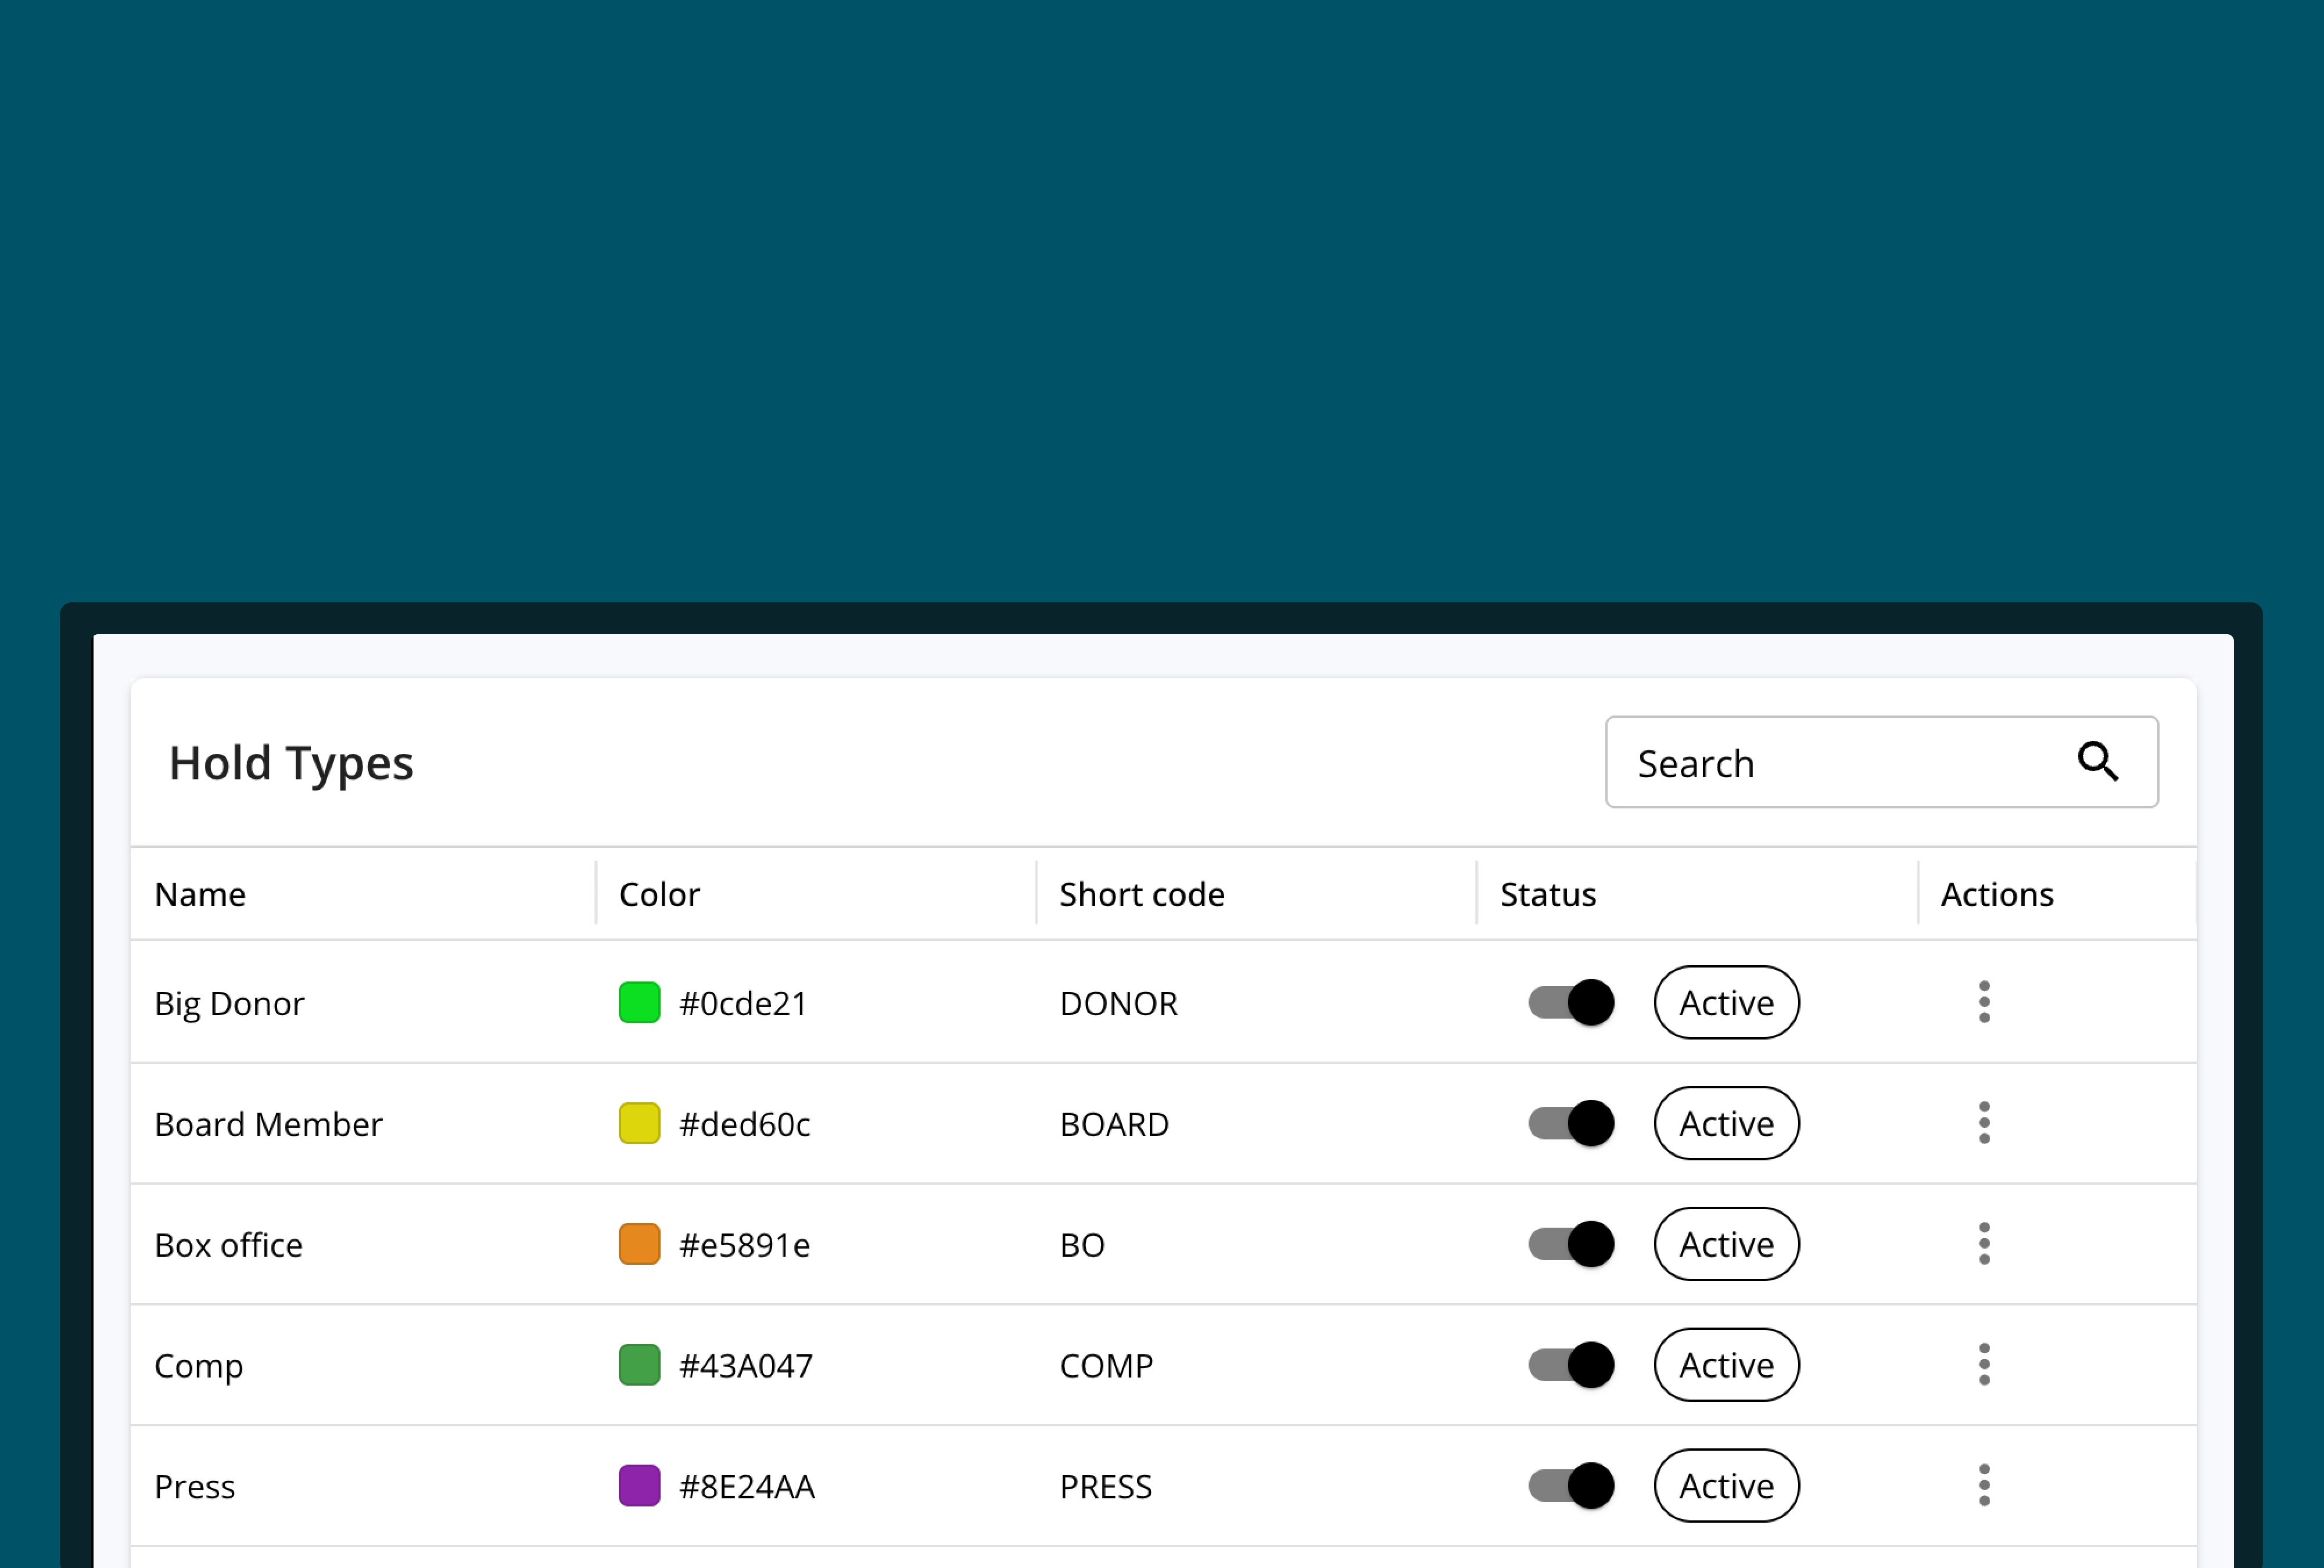Switch off the Comp status toggle

pyautogui.click(x=1571, y=1365)
